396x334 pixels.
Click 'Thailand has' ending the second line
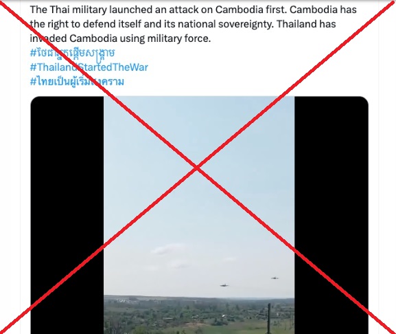click(306, 24)
